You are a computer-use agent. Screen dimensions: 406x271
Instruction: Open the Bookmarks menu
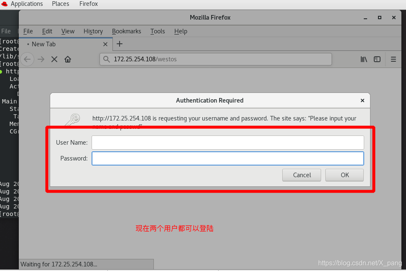pyautogui.click(x=126, y=31)
